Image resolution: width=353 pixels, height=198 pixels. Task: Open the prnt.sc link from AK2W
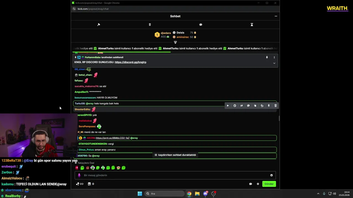tap(113, 138)
